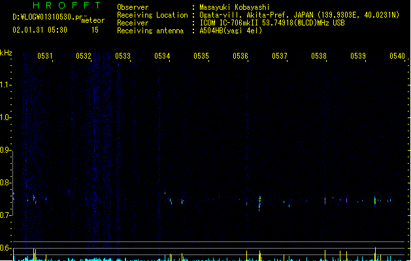411x261 pixels.
Task: Click the 'Receiving Location' field label
Action: pyautogui.click(x=152, y=15)
